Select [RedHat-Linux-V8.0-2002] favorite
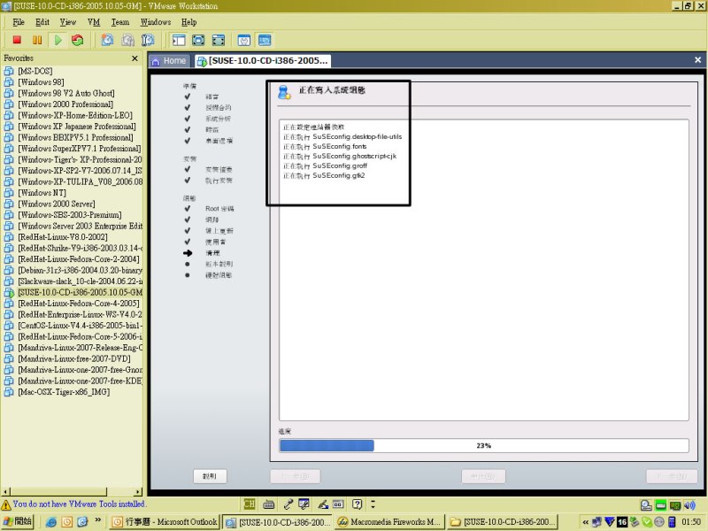Screen dimensions: 708x531 point(62,237)
